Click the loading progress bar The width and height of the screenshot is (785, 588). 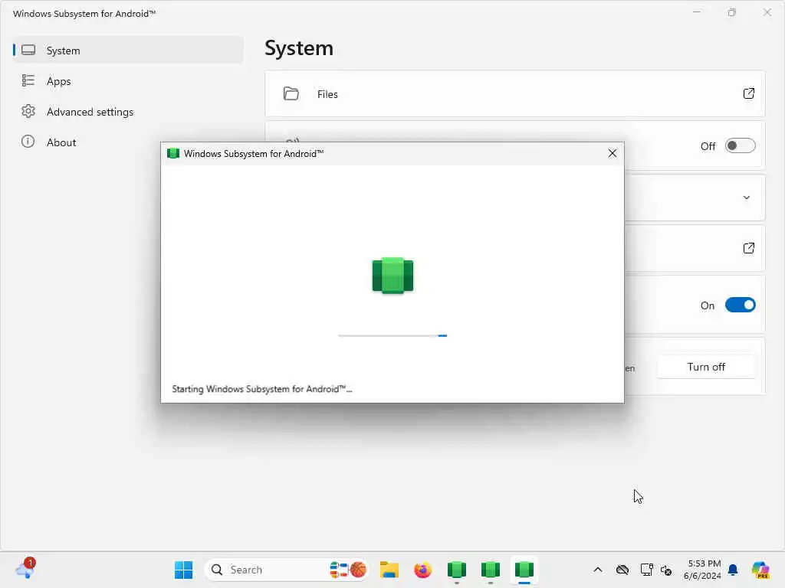[392, 335]
